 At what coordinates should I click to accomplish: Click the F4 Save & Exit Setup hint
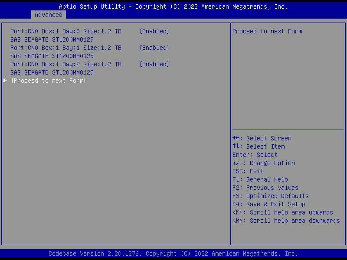click(x=268, y=204)
